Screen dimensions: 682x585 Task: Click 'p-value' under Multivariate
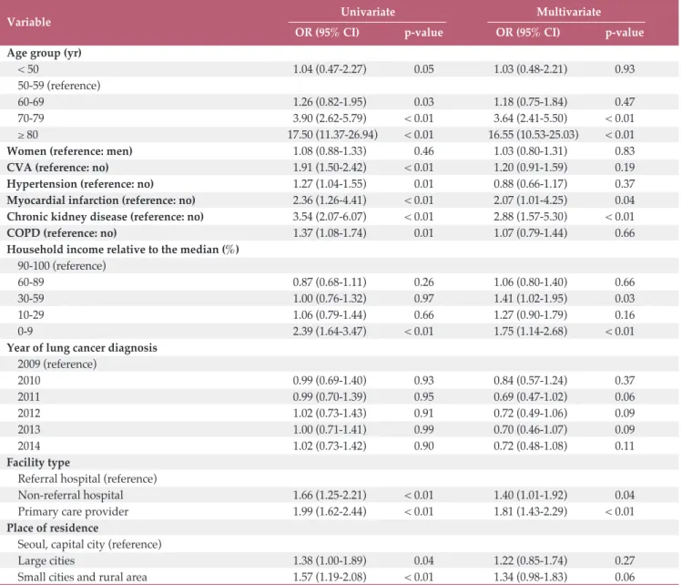tap(624, 33)
